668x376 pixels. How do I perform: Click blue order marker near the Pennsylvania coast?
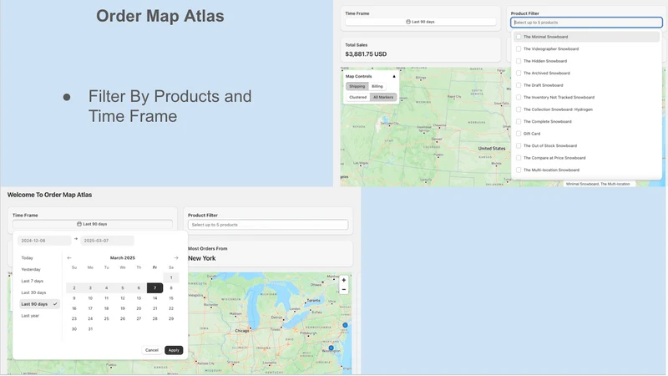click(345, 325)
